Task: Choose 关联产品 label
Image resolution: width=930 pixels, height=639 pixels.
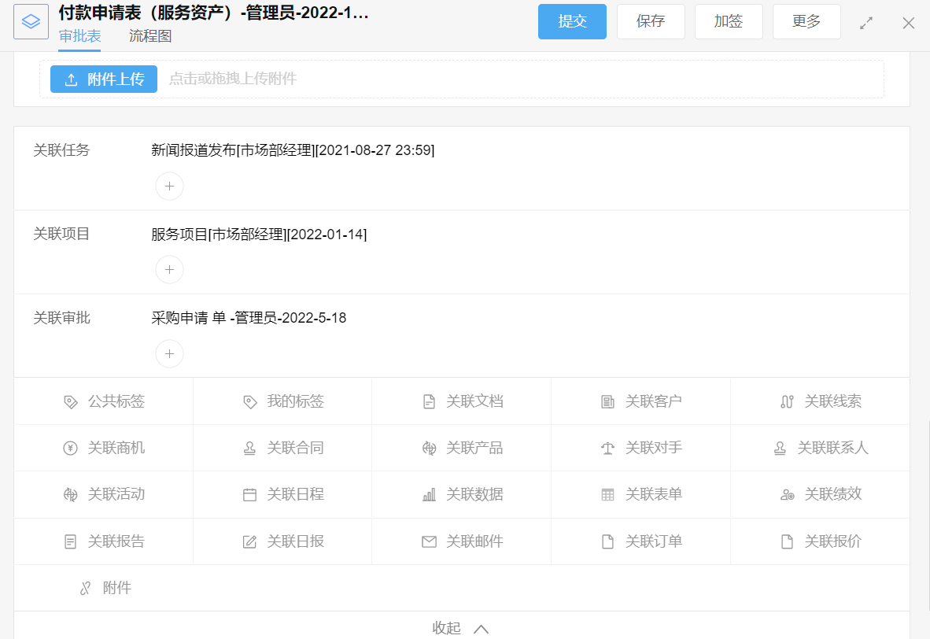Action: (x=474, y=449)
